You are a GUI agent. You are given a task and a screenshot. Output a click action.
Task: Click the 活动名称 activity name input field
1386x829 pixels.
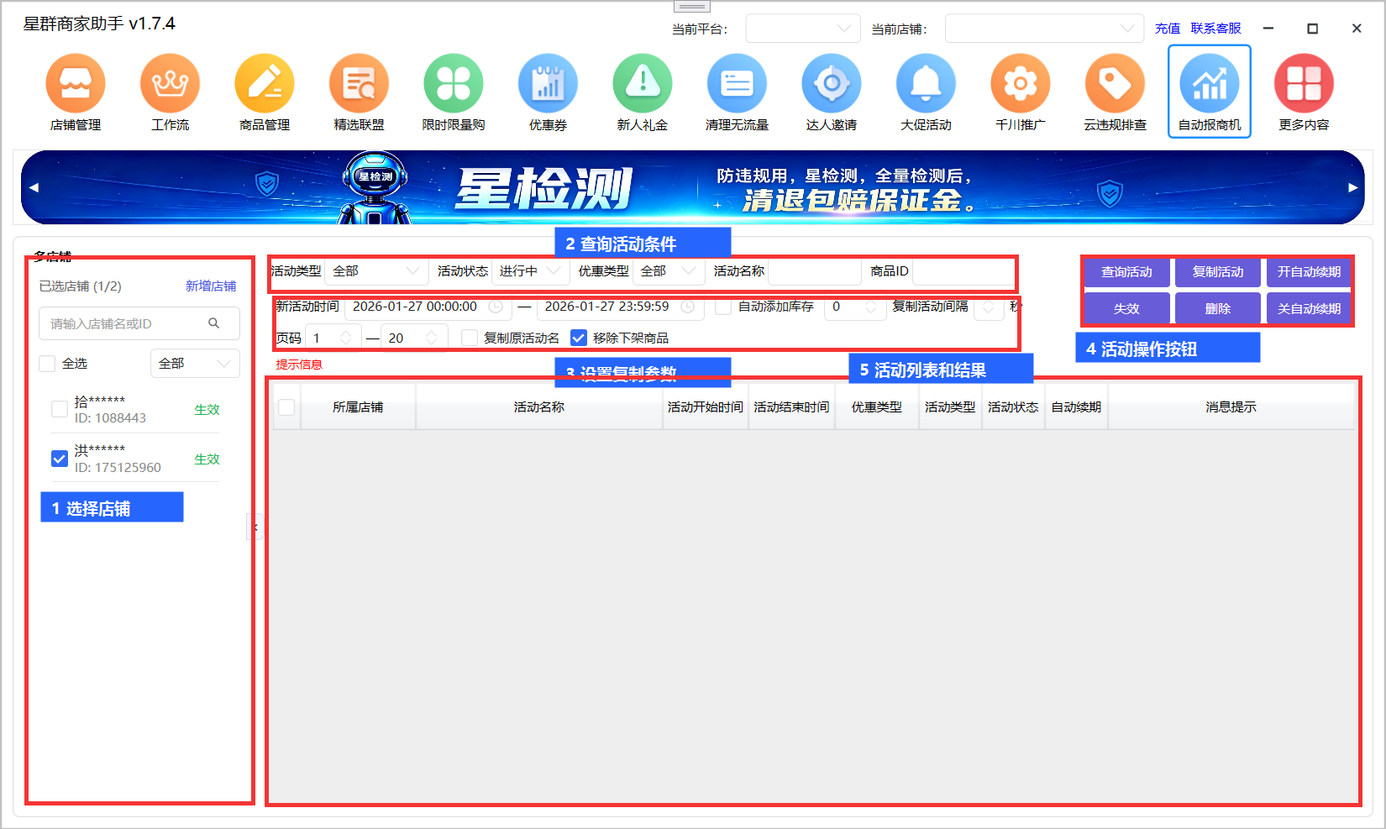click(815, 271)
